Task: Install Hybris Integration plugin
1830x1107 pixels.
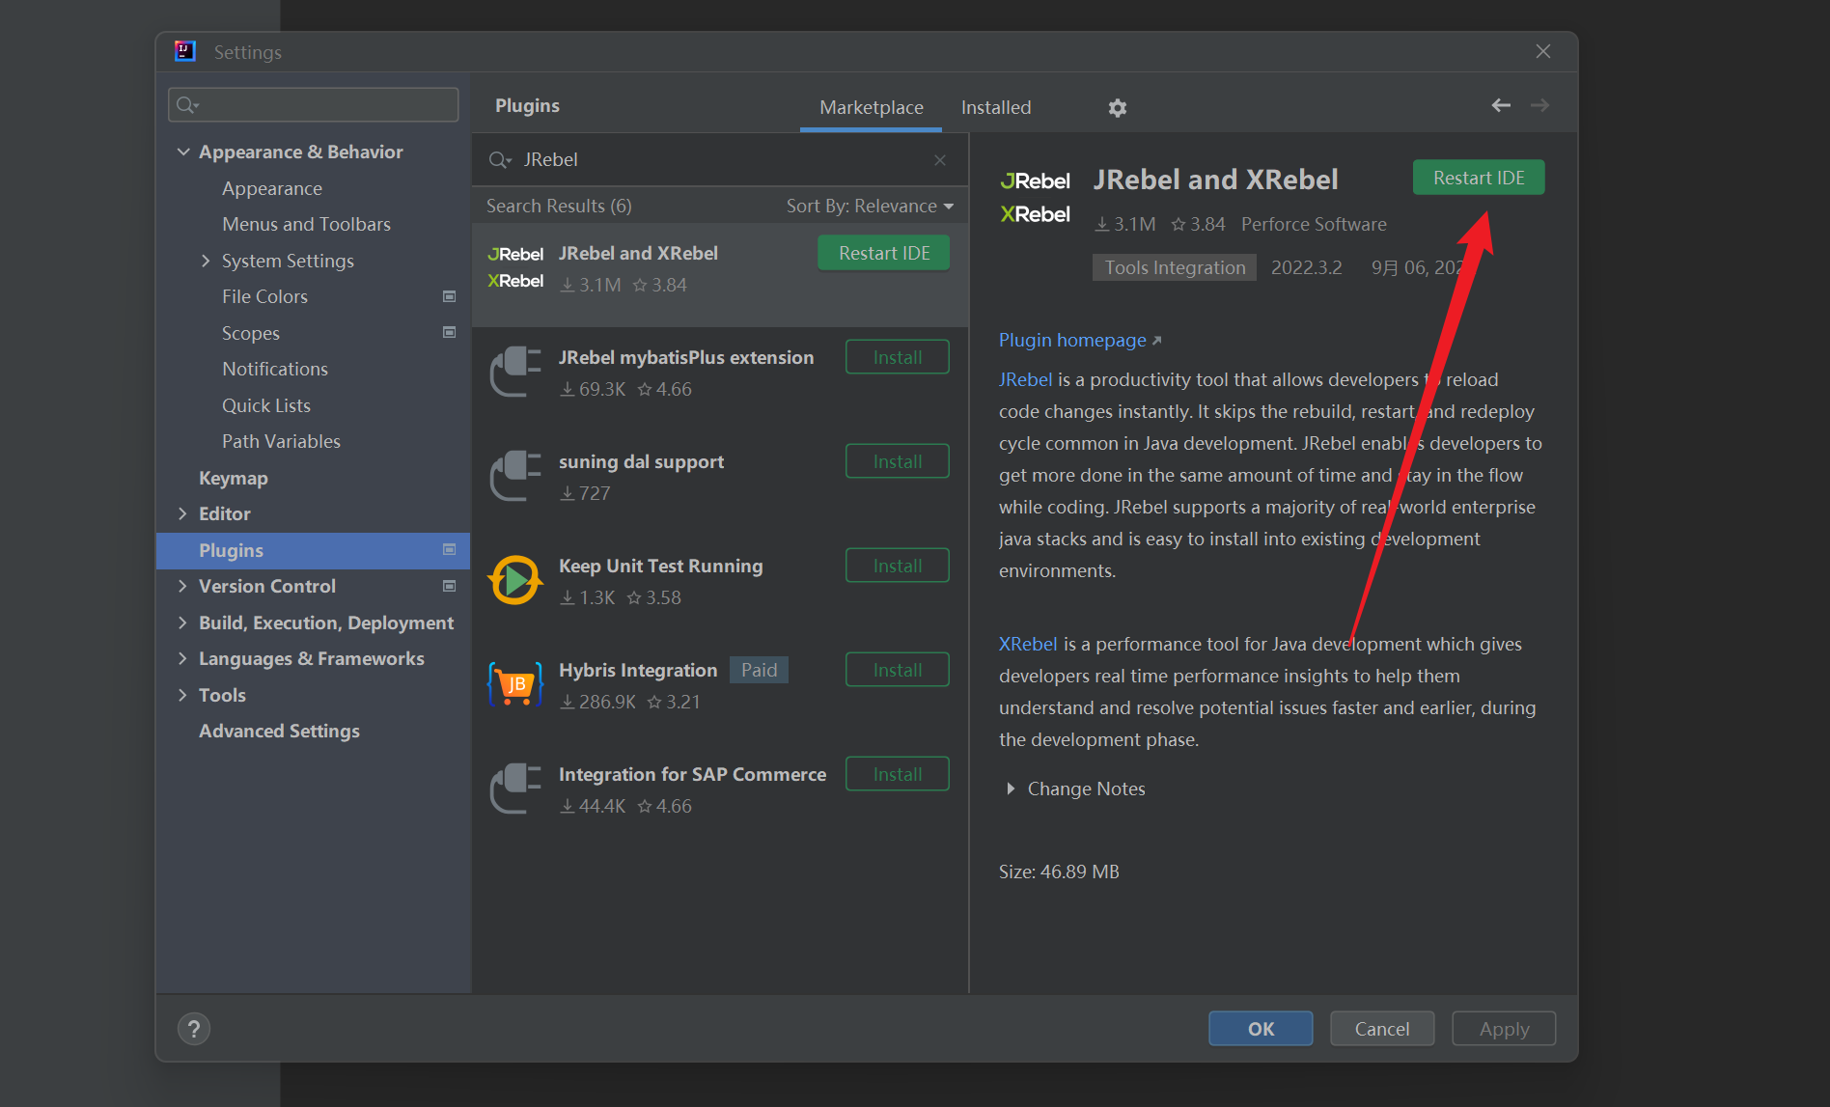Action: [x=897, y=670]
